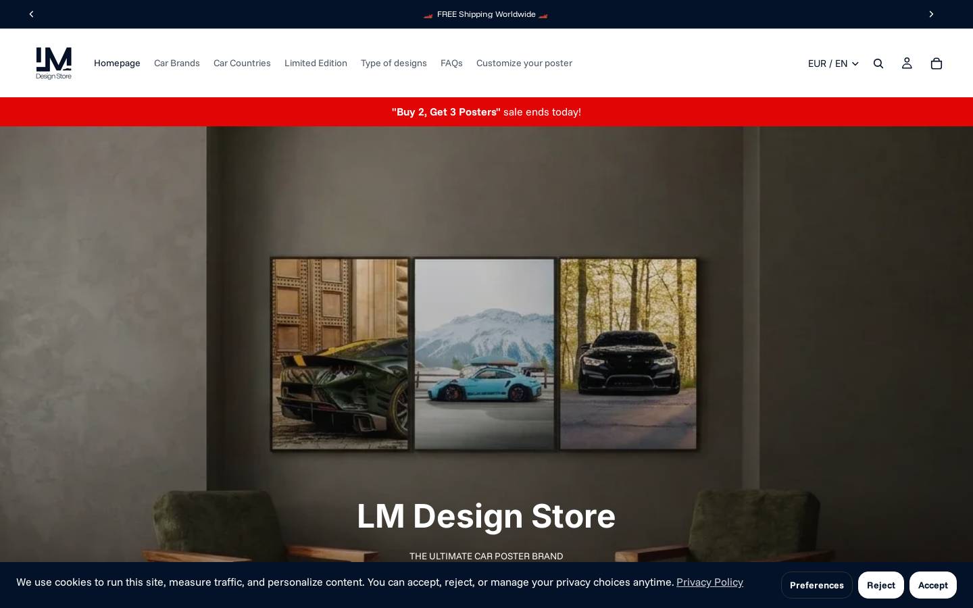Open the account profile icon
The width and height of the screenshot is (973, 608).
tap(907, 64)
